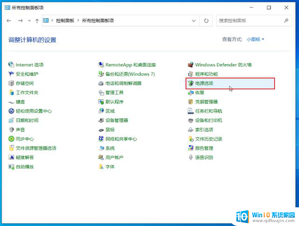
Task: Open 恢复 link
Action: click(x=199, y=92)
